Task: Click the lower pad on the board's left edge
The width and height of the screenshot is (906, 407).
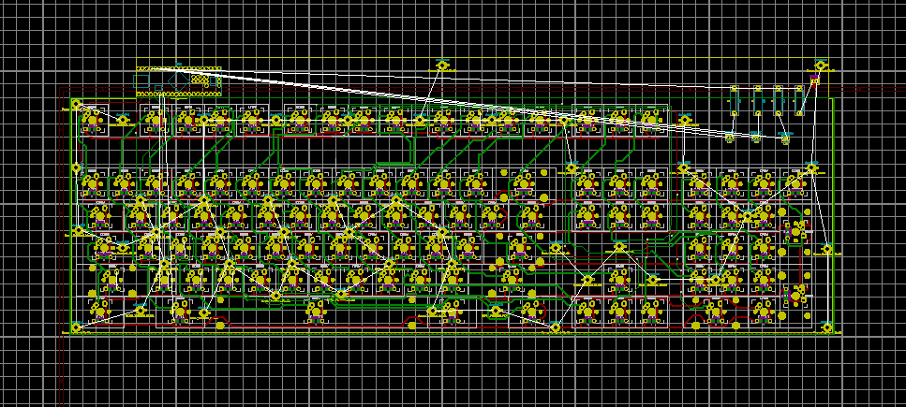Action: pos(77,231)
